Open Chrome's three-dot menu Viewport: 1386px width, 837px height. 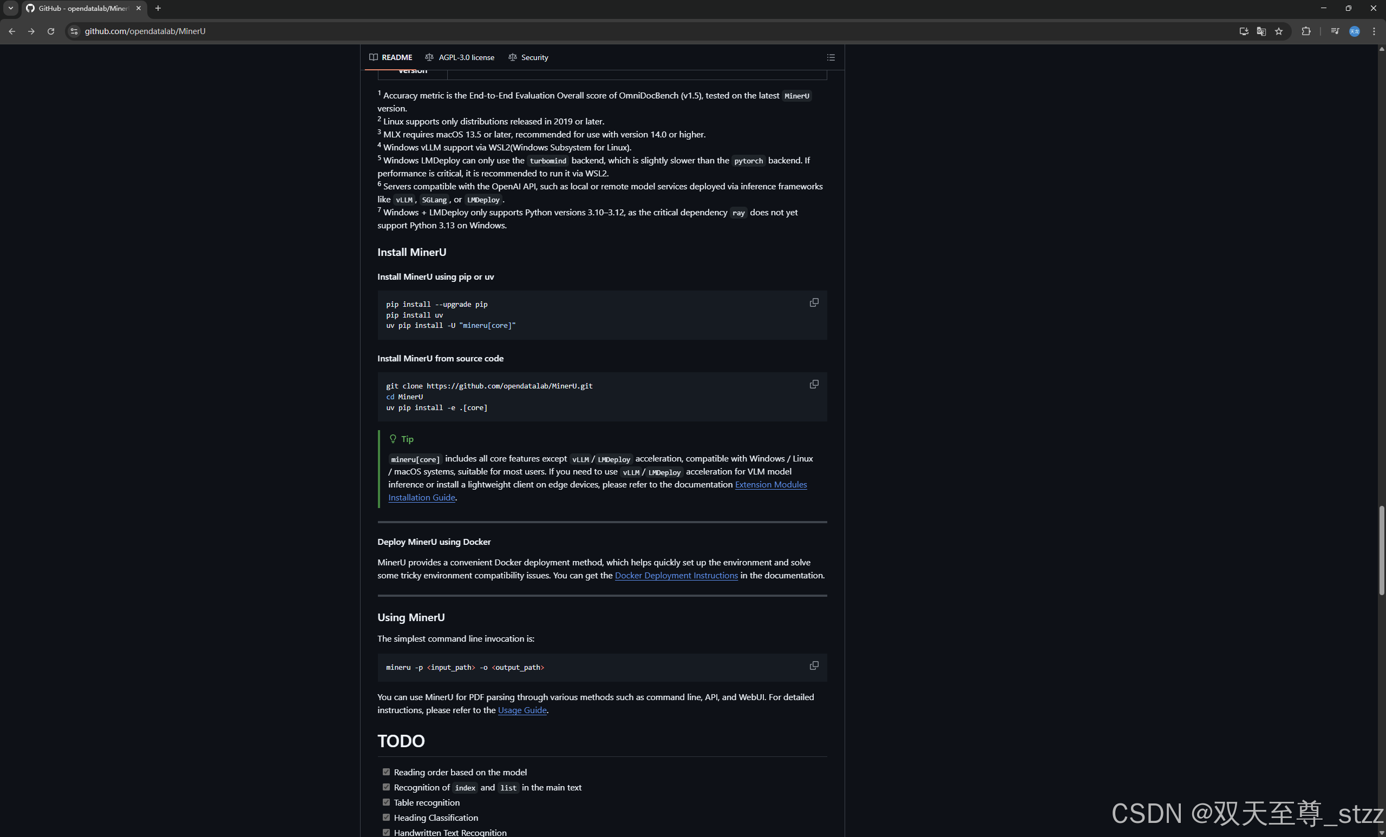[1374, 31]
